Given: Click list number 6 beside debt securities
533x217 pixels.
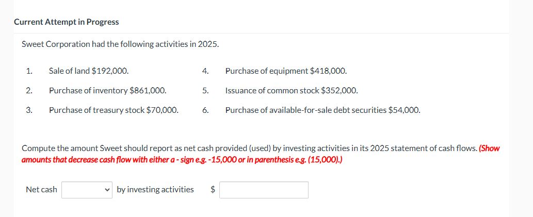Looking at the screenshot, I should pos(205,110).
